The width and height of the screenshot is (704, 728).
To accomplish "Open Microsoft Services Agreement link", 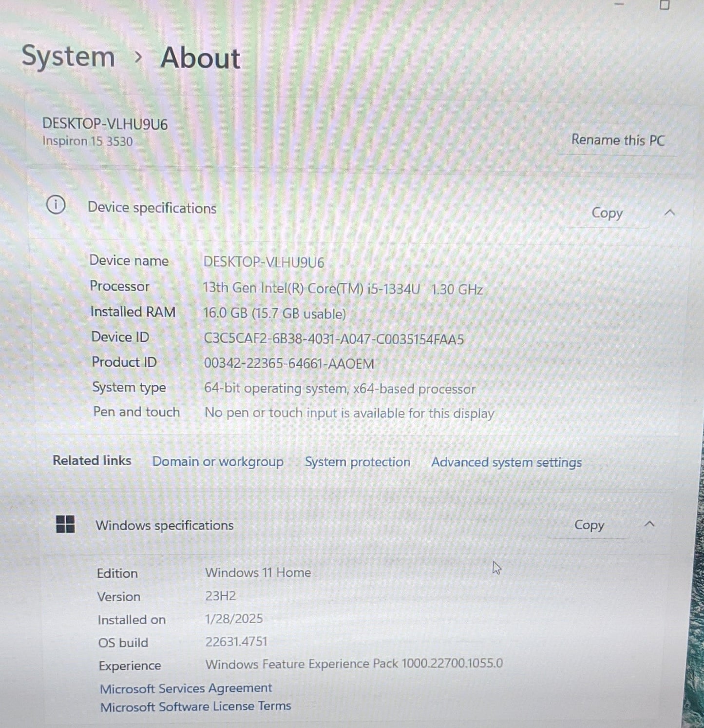I will (x=186, y=689).
